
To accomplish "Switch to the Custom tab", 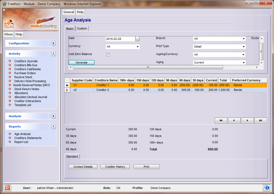I will [x=82, y=29].
